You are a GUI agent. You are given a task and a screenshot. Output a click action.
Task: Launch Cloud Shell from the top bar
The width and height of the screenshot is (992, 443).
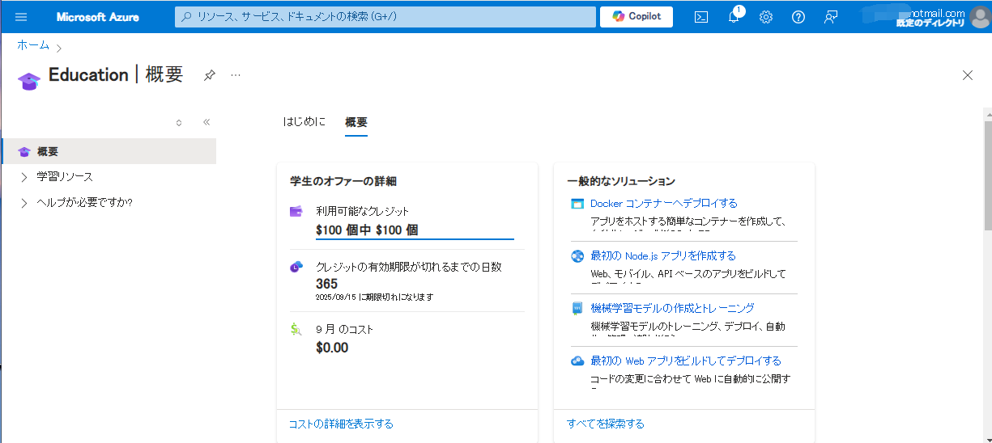point(701,17)
